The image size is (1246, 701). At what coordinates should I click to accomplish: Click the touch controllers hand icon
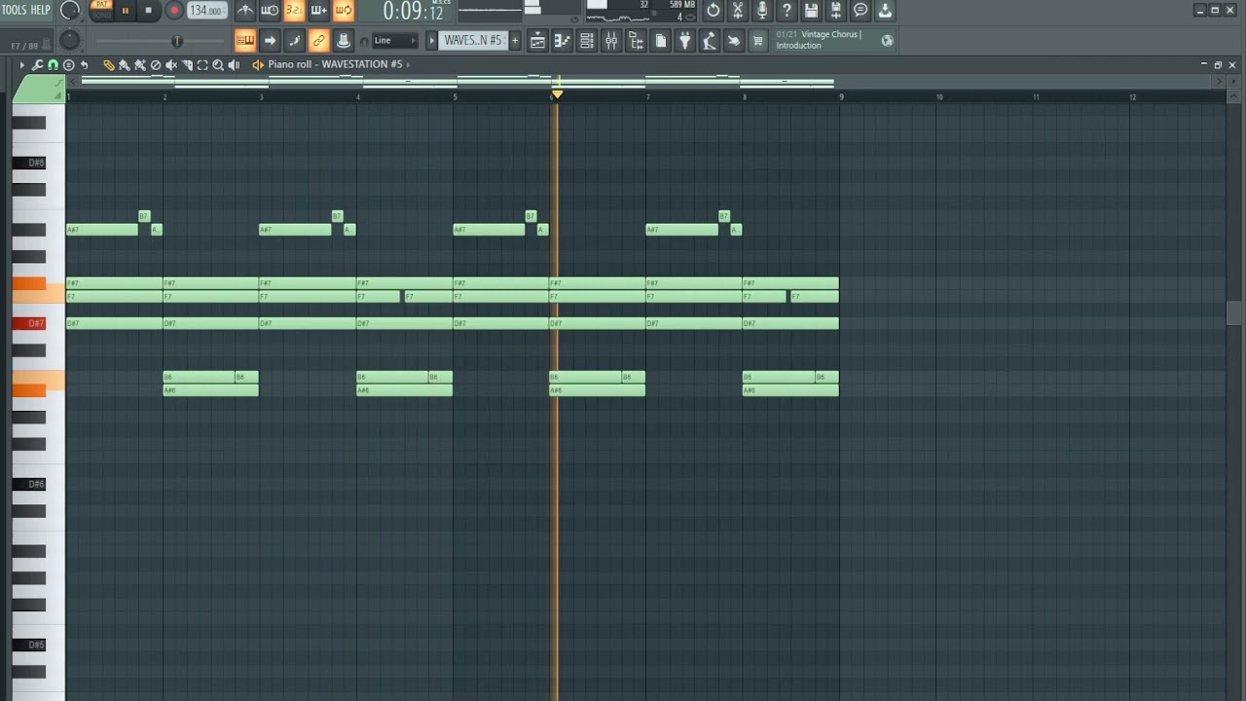[x=733, y=41]
